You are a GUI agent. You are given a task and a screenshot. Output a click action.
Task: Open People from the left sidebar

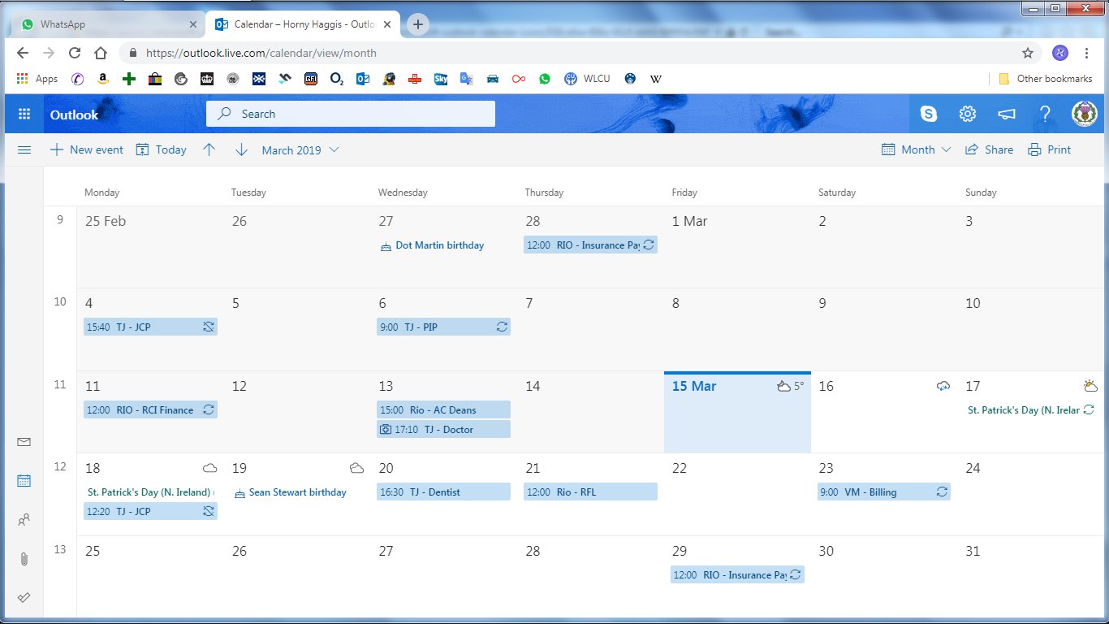pyautogui.click(x=24, y=520)
